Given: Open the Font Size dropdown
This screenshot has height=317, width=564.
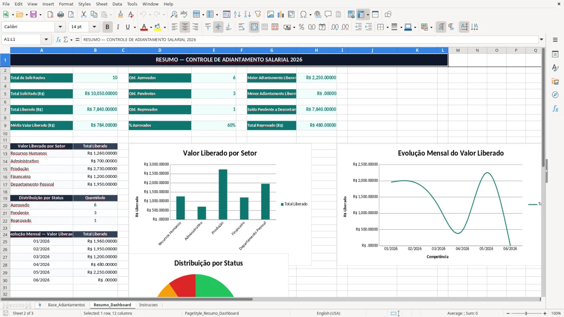Looking at the screenshot, I should pos(94,27).
